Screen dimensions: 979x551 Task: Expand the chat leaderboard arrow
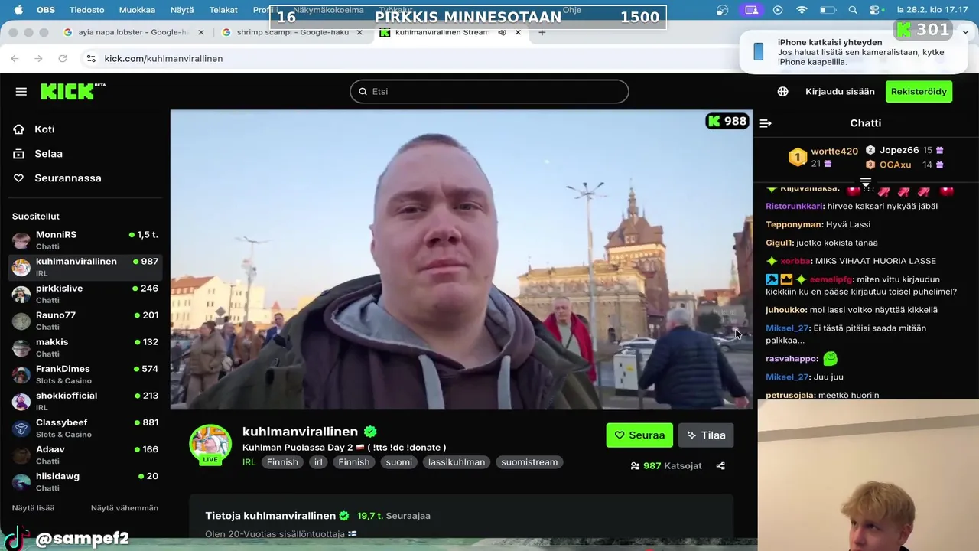pos(866,182)
